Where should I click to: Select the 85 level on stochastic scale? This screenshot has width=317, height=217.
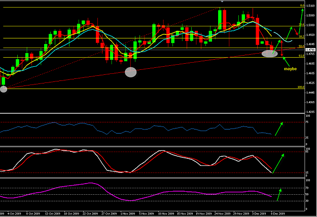[x=307, y=152]
